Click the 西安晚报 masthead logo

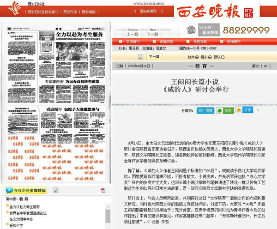[x=208, y=11]
